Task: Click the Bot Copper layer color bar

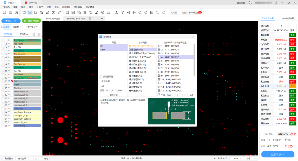Action: pos(27,64)
